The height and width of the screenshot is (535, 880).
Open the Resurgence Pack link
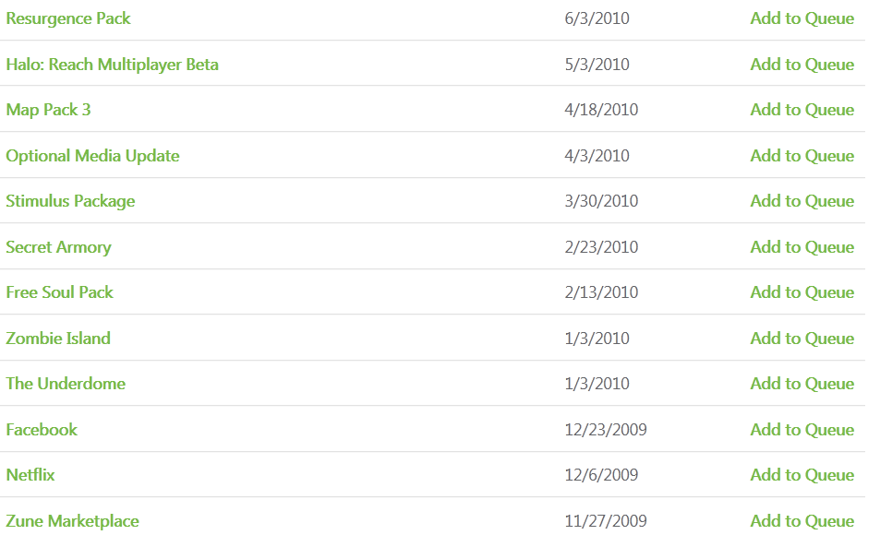coord(68,18)
